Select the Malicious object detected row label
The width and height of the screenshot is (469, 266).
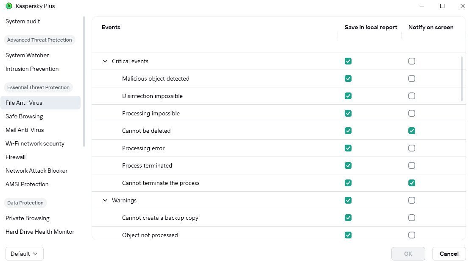(156, 78)
